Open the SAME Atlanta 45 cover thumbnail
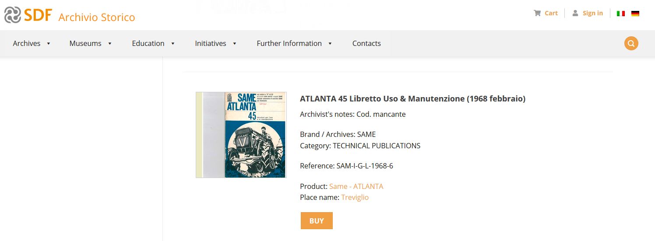The height and width of the screenshot is (241, 655). pos(241,135)
